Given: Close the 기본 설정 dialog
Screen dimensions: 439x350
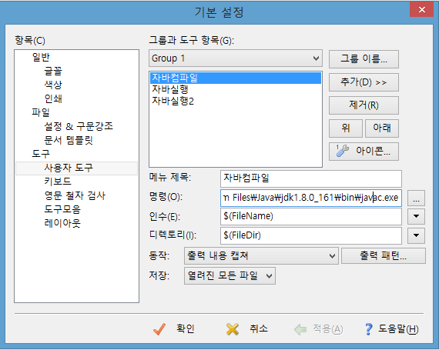Looking at the screenshot, I should pyautogui.click(x=421, y=10).
